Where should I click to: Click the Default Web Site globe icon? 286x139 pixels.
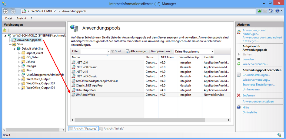18,49
